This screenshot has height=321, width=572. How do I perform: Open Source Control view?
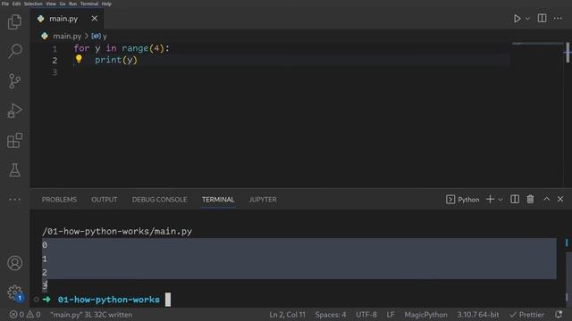click(14, 81)
